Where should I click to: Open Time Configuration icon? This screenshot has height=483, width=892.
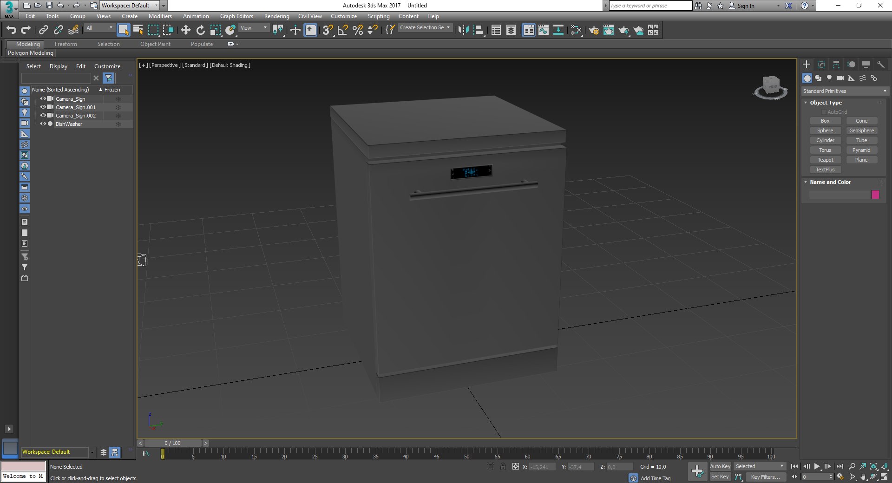pyautogui.click(x=840, y=476)
